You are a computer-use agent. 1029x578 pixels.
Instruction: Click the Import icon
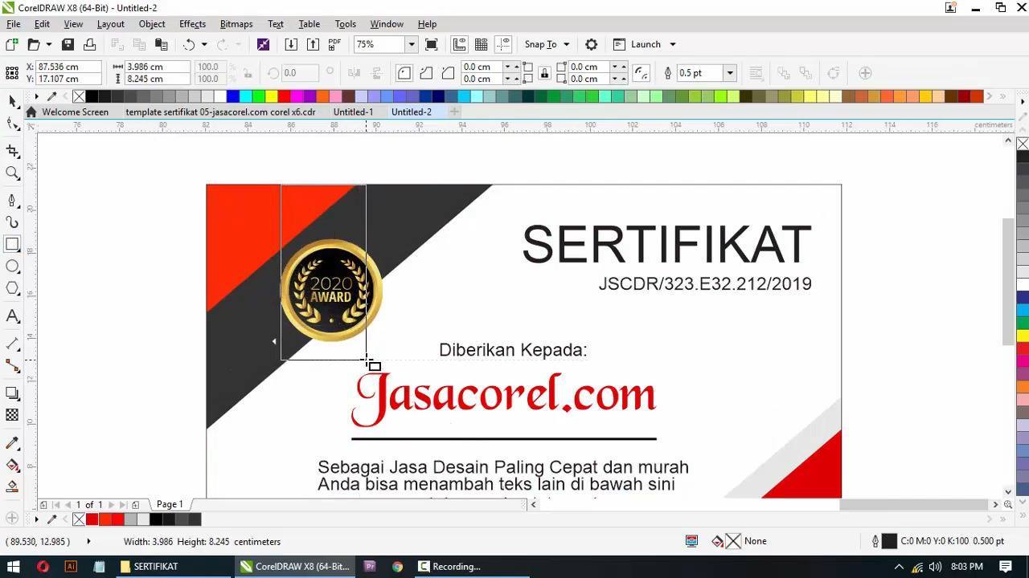pos(291,44)
